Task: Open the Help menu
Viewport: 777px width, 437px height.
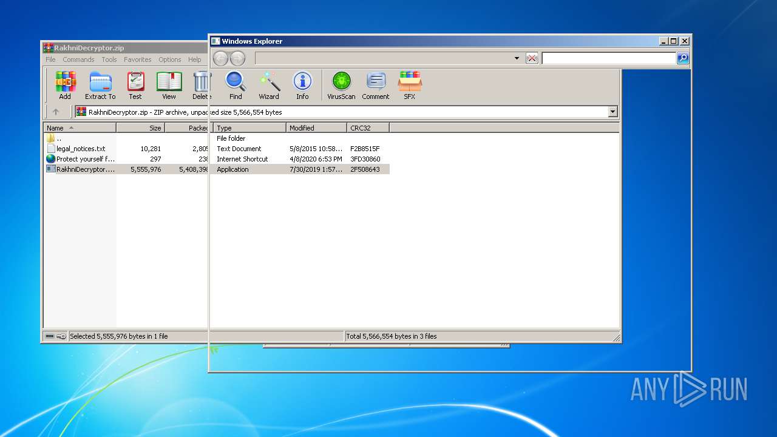Action: [x=194, y=59]
